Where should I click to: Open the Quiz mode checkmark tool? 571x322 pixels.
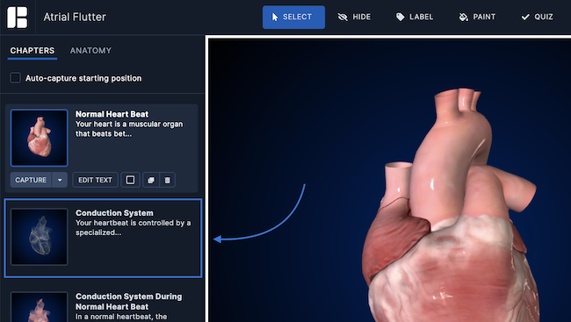pyautogui.click(x=537, y=17)
